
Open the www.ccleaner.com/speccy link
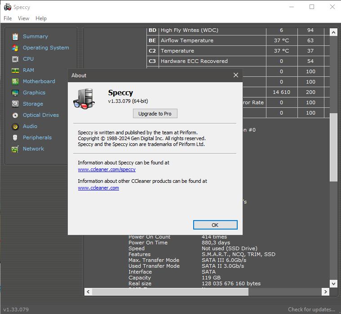106,170
